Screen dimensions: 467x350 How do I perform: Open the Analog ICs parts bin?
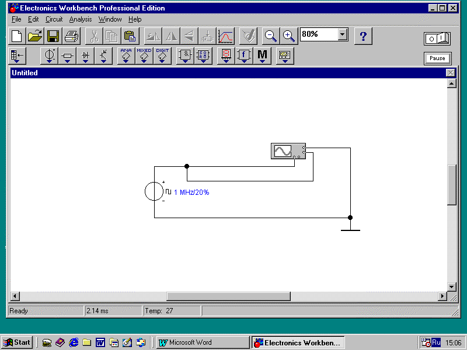tap(126, 55)
